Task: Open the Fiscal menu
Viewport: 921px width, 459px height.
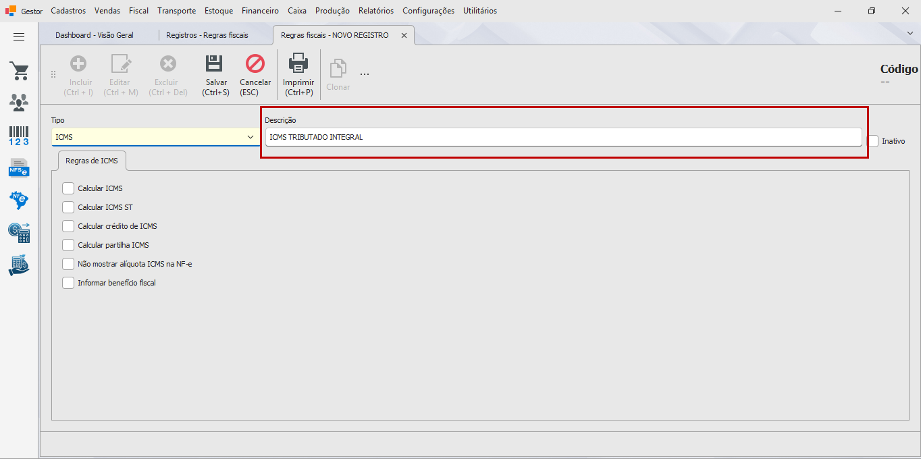Action: 139,11
